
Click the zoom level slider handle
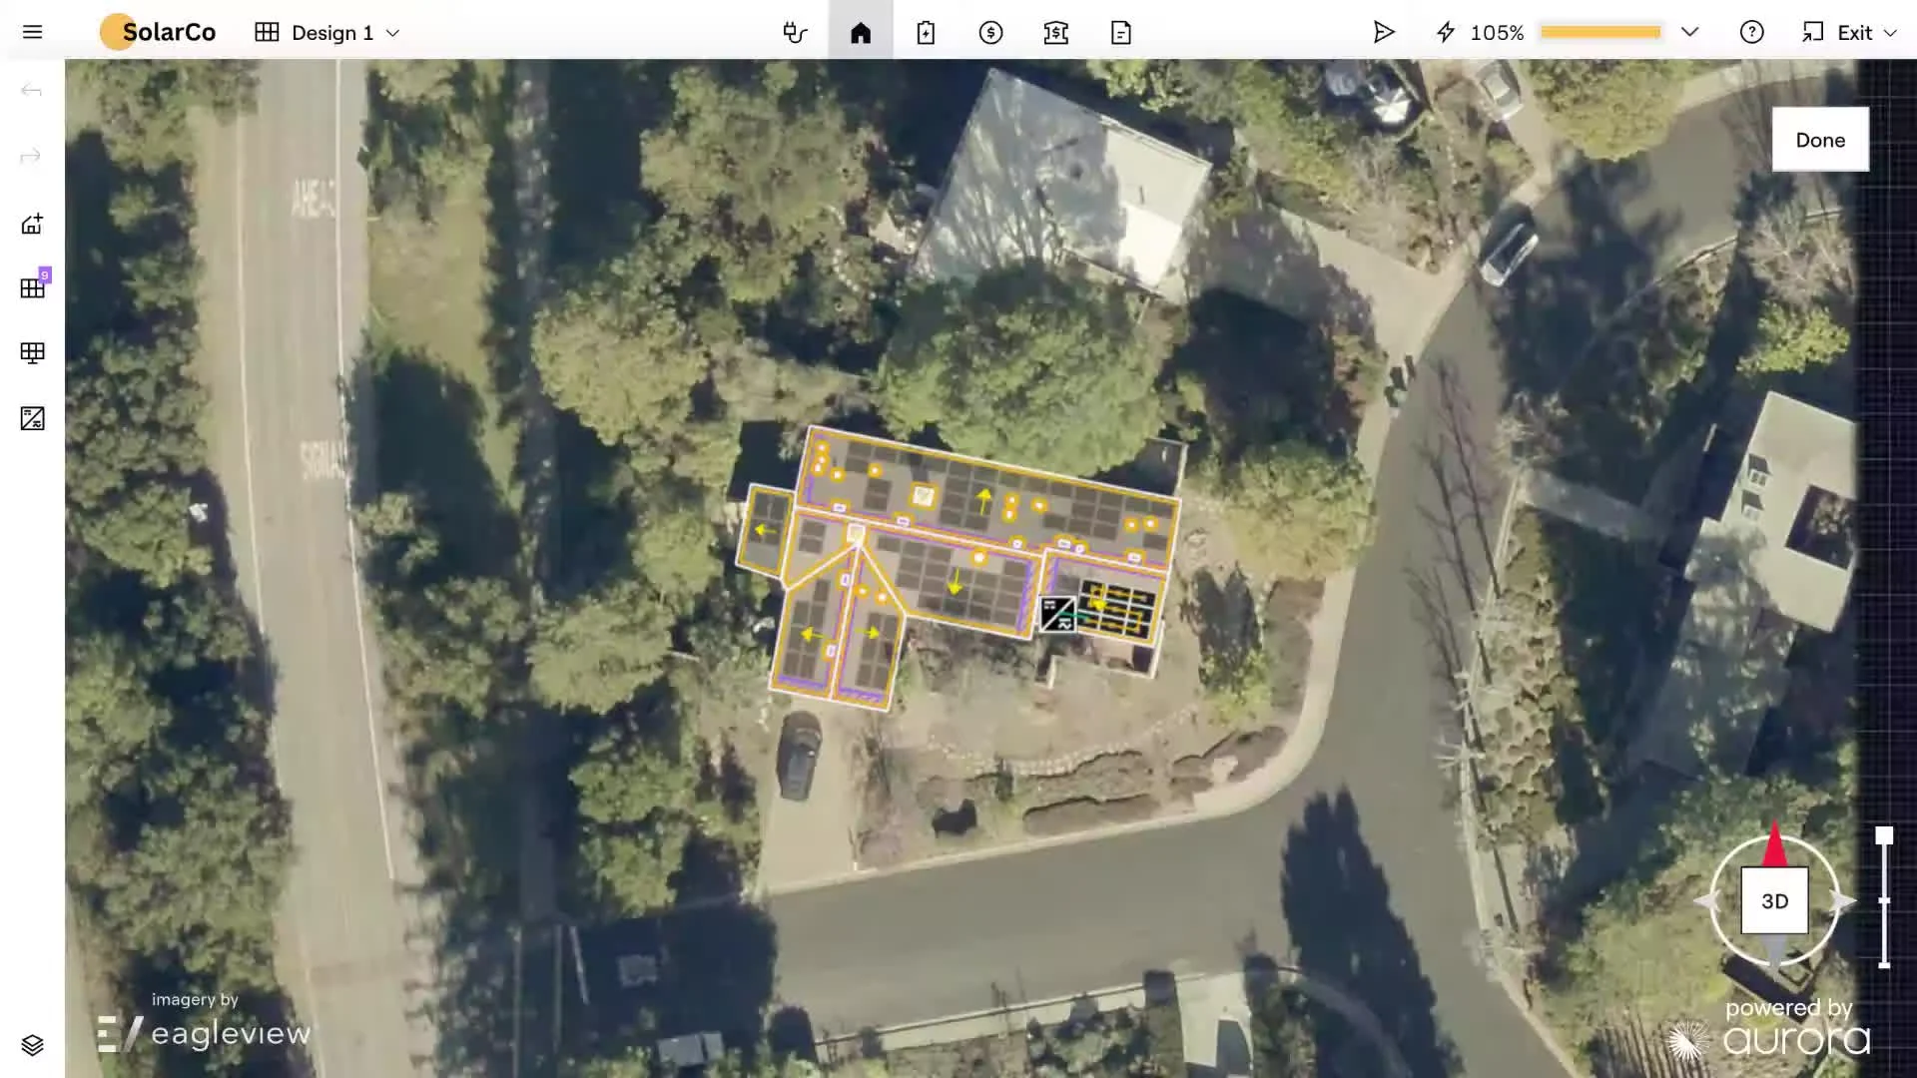[x=1884, y=836]
